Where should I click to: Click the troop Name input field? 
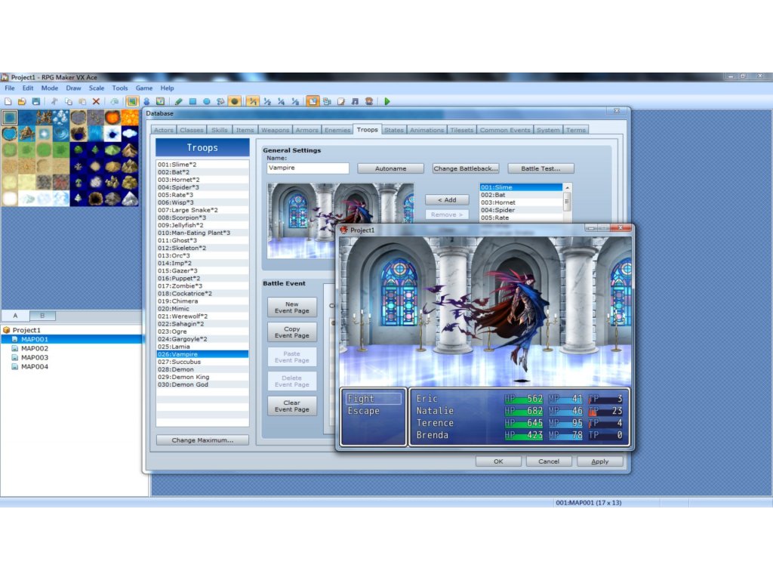pyautogui.click(x=307, y=168)
